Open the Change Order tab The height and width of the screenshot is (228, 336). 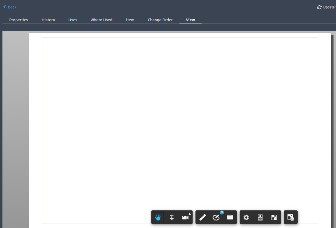click(160, 20)
